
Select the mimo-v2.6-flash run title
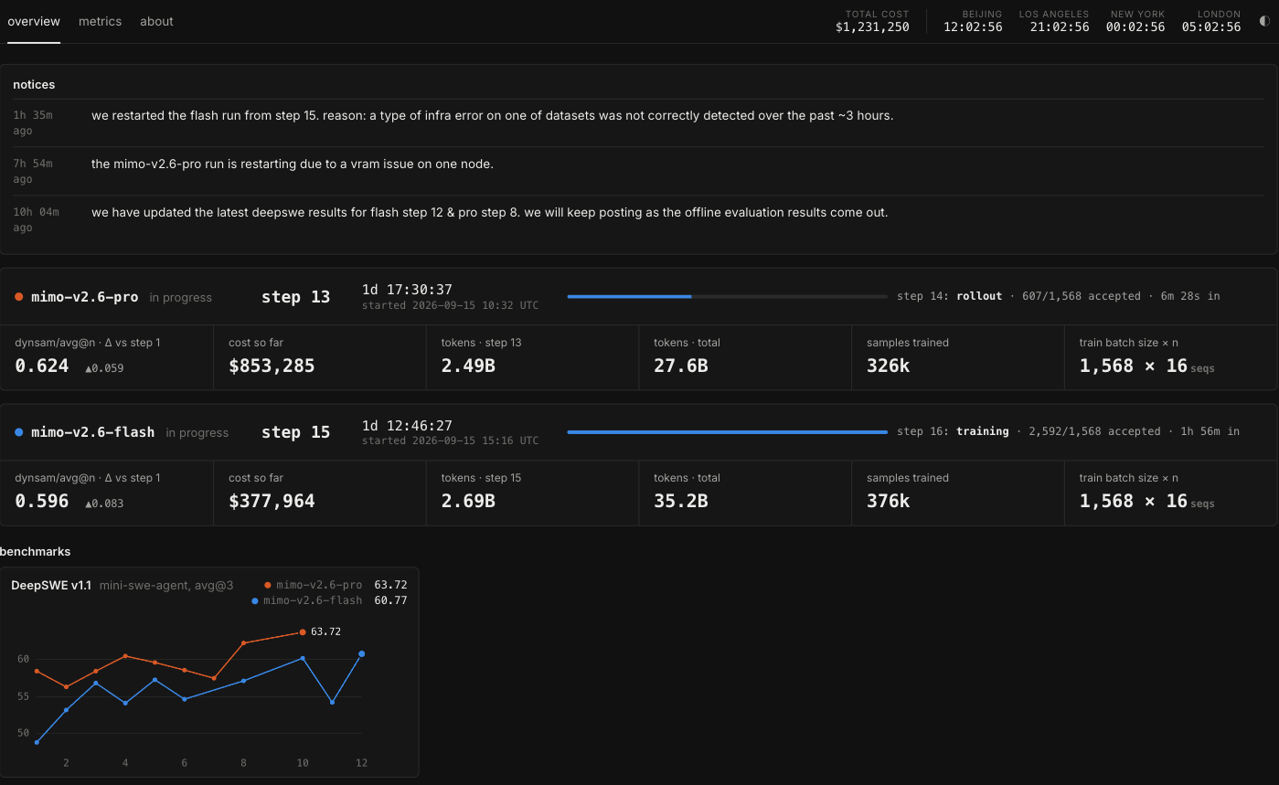click(x=93, y=432)
